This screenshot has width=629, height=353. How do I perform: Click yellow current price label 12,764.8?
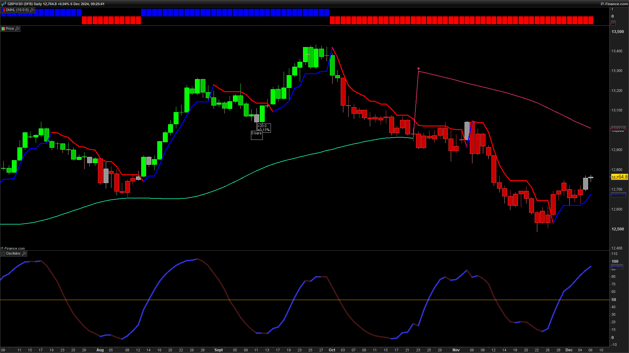tap(619, 177)
